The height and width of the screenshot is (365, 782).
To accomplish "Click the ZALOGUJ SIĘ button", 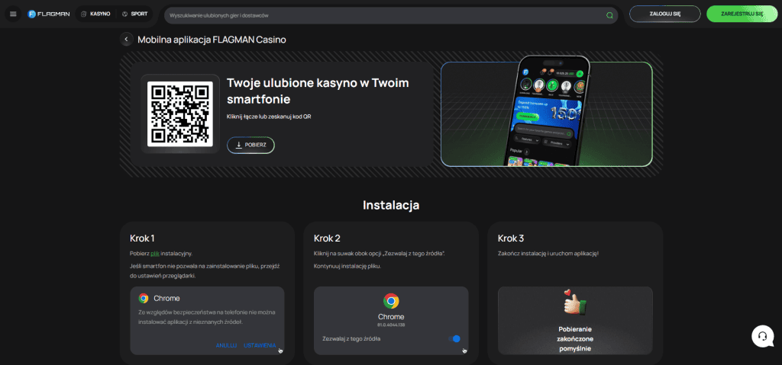I will pyautogui.click(x=665, y=14).
